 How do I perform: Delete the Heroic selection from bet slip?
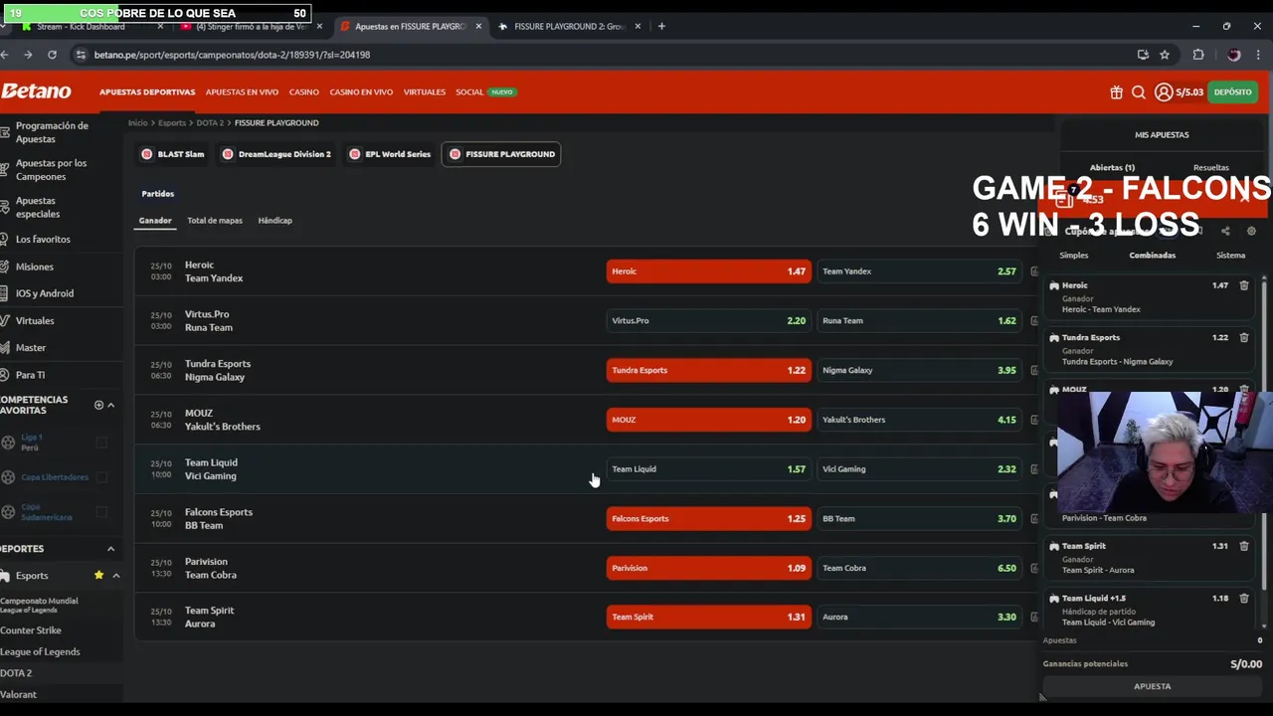[x=1243, y=285]
